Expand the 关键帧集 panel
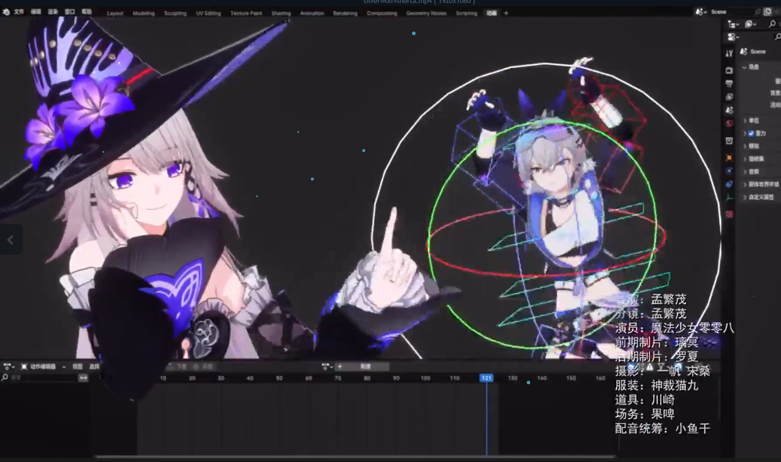This screenshot has width=781, height=462. 745,159
